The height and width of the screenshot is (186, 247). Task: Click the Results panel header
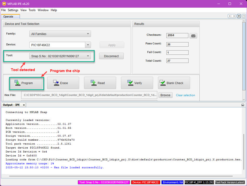(166, 24)
